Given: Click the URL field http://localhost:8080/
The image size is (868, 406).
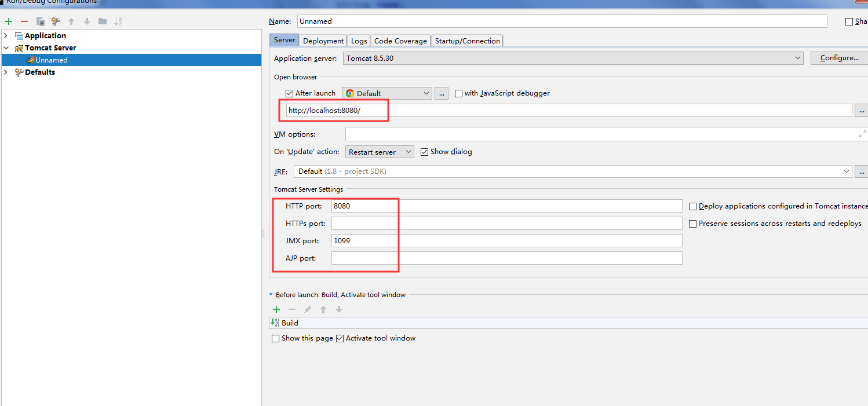Looking at the screenshot, I should click(569, 110).
